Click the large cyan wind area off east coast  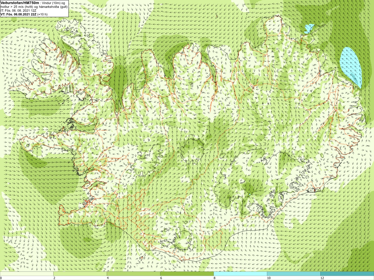coord(351,67)
